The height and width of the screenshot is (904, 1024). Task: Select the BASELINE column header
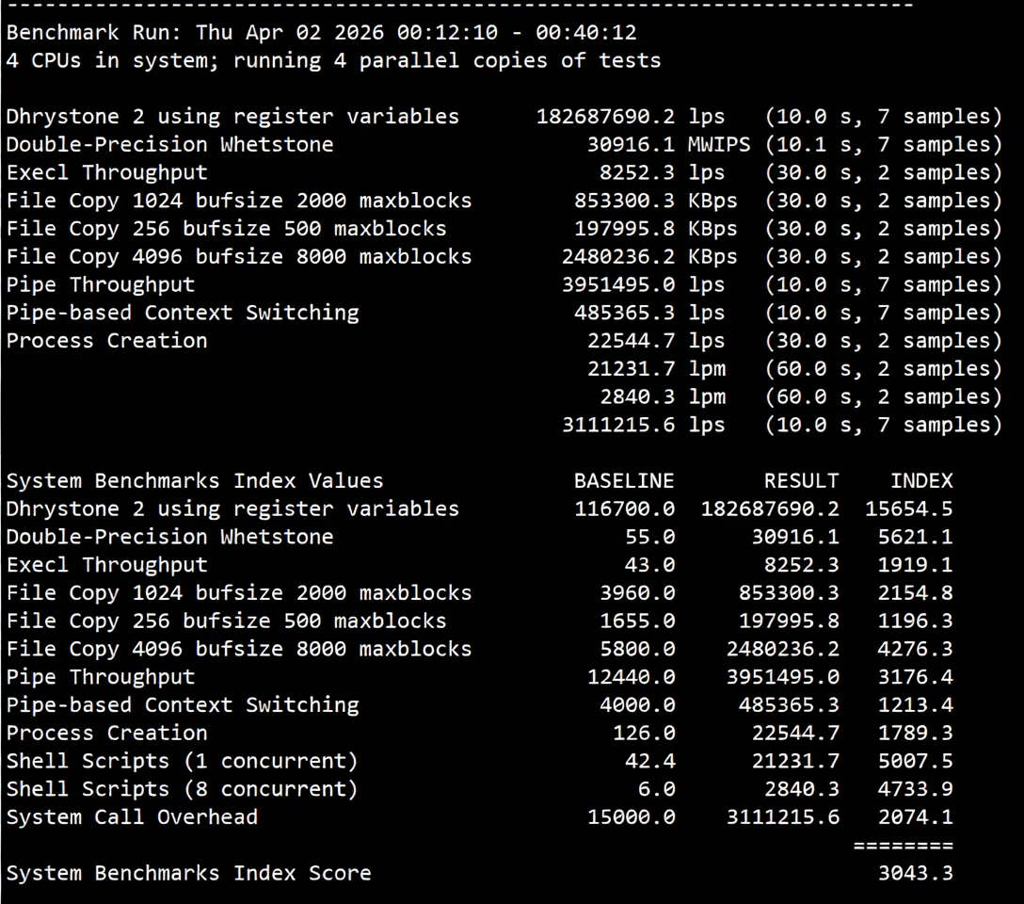tap(623, 480)
